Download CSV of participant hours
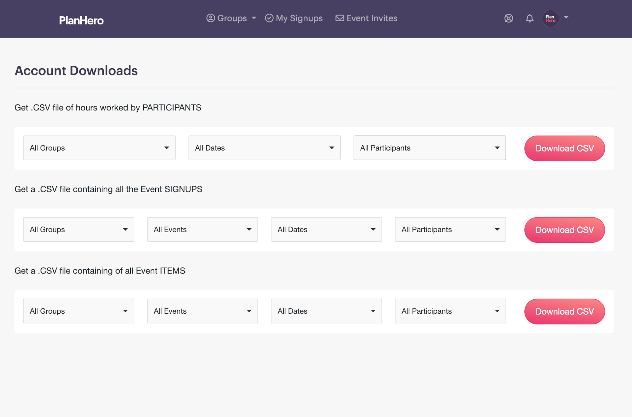This screenshot has width=632, height=417. (564, 148)
